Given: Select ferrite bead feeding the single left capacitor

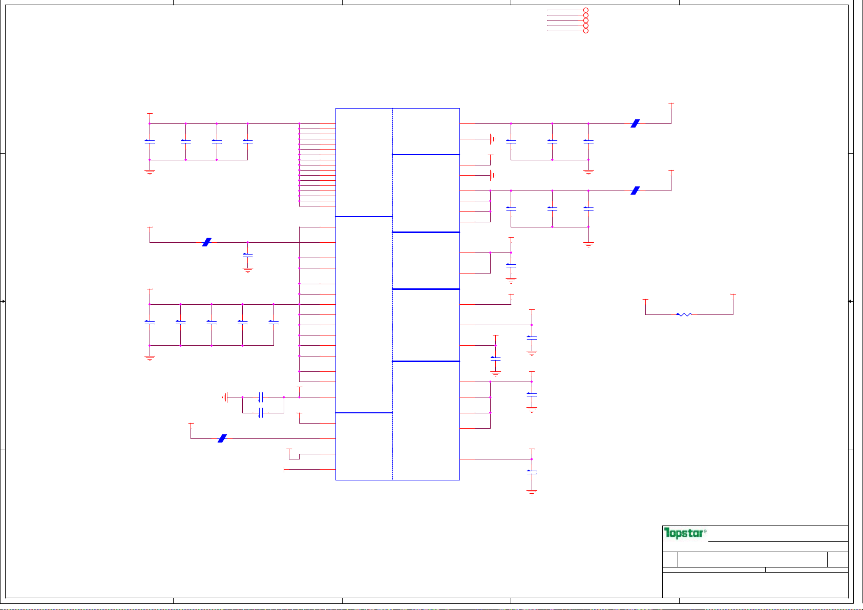Looking at the screenshot, I should (207, 242).
